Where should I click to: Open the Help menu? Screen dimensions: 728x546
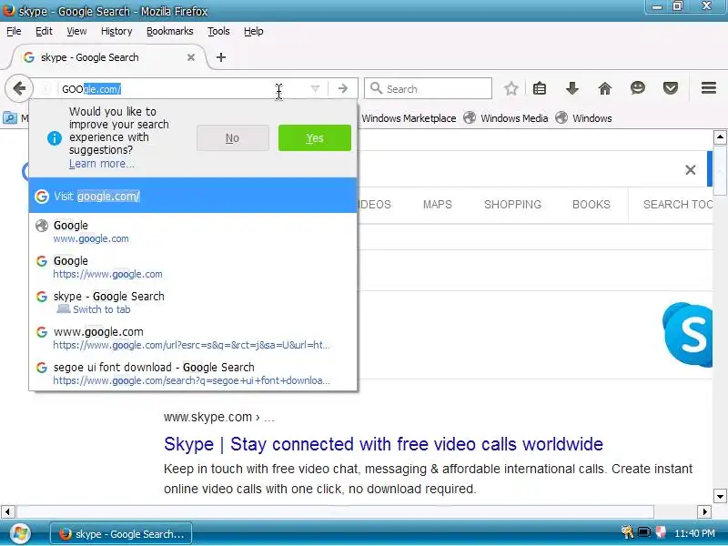[254, 31]
